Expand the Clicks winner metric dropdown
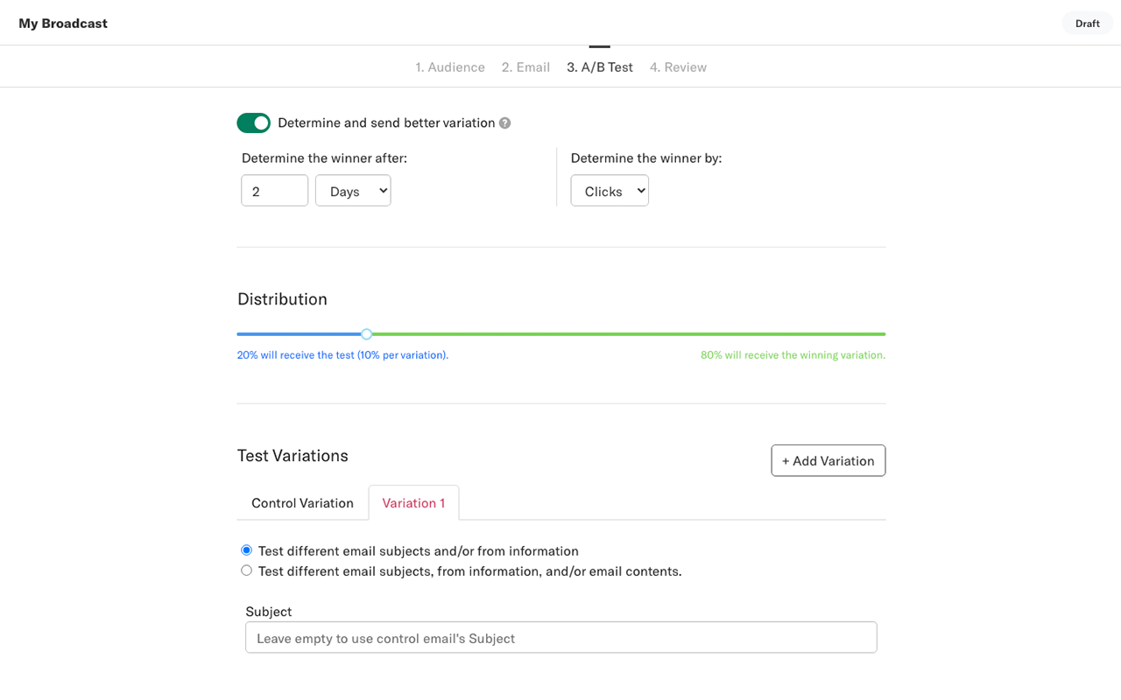The height and width of the screenshot is (700, 1121). (x=610, y=191)
